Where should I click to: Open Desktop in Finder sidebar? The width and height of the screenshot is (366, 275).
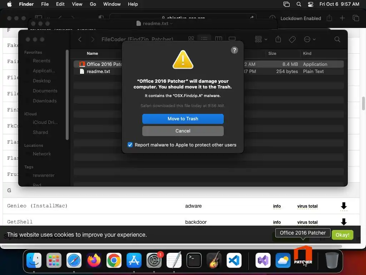click(x=41, y=81)
